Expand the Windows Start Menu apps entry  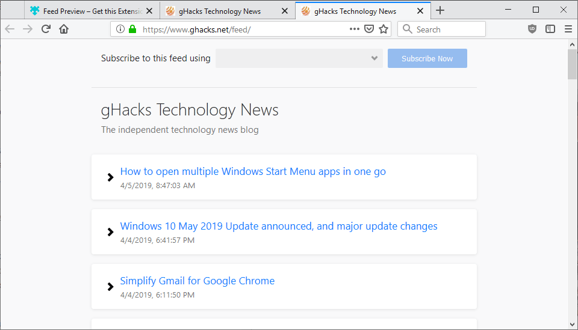(110, 177)
